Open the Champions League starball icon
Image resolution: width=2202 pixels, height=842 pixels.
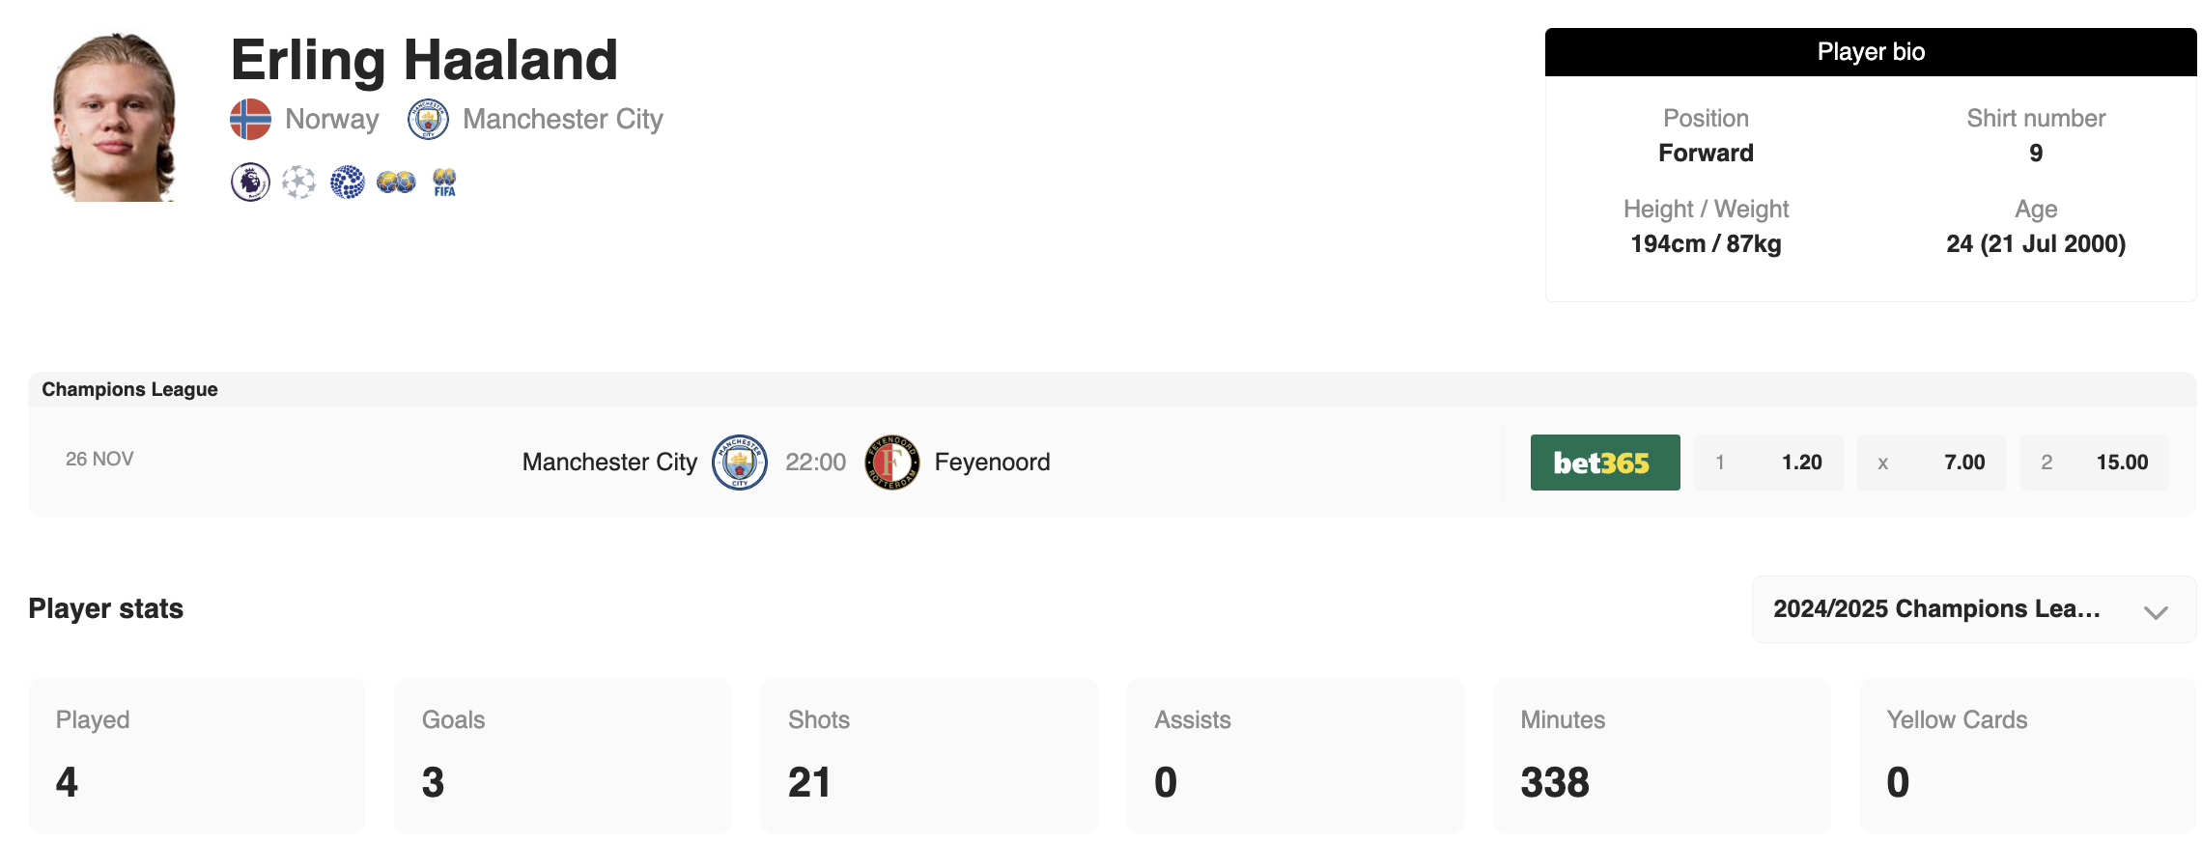tap(299, 182)
